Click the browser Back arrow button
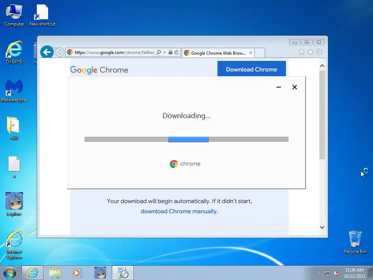Image resolution: width=373 pixels, height=280 pixels. click(47, 52)
